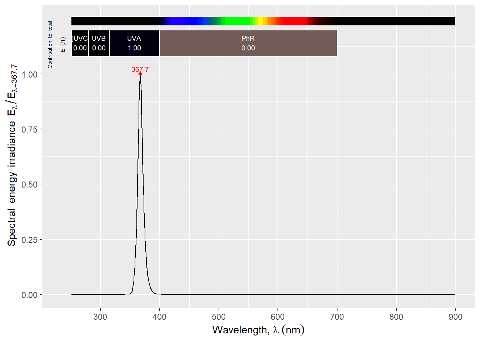Click the 1.00 y-axis tick label
Screen dimensions: 480x343
tap(30, 74)
